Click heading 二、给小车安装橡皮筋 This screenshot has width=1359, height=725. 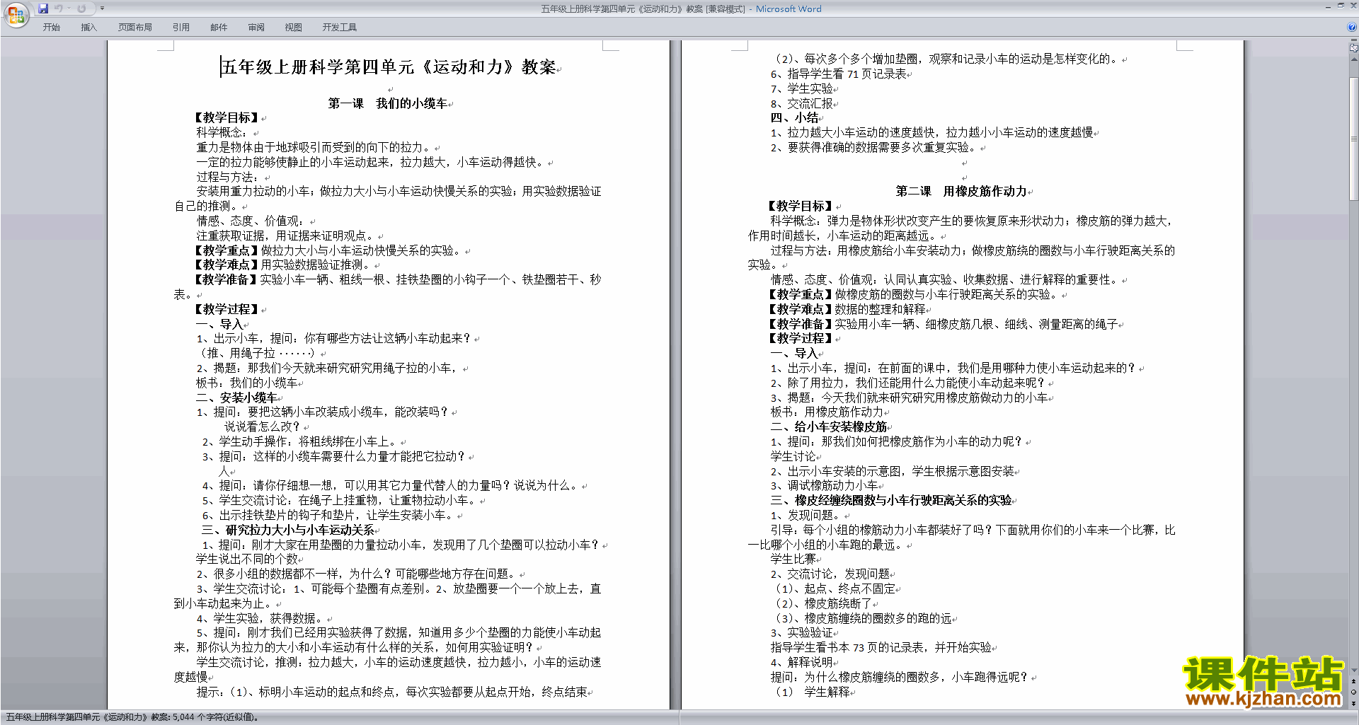[829, 427]
